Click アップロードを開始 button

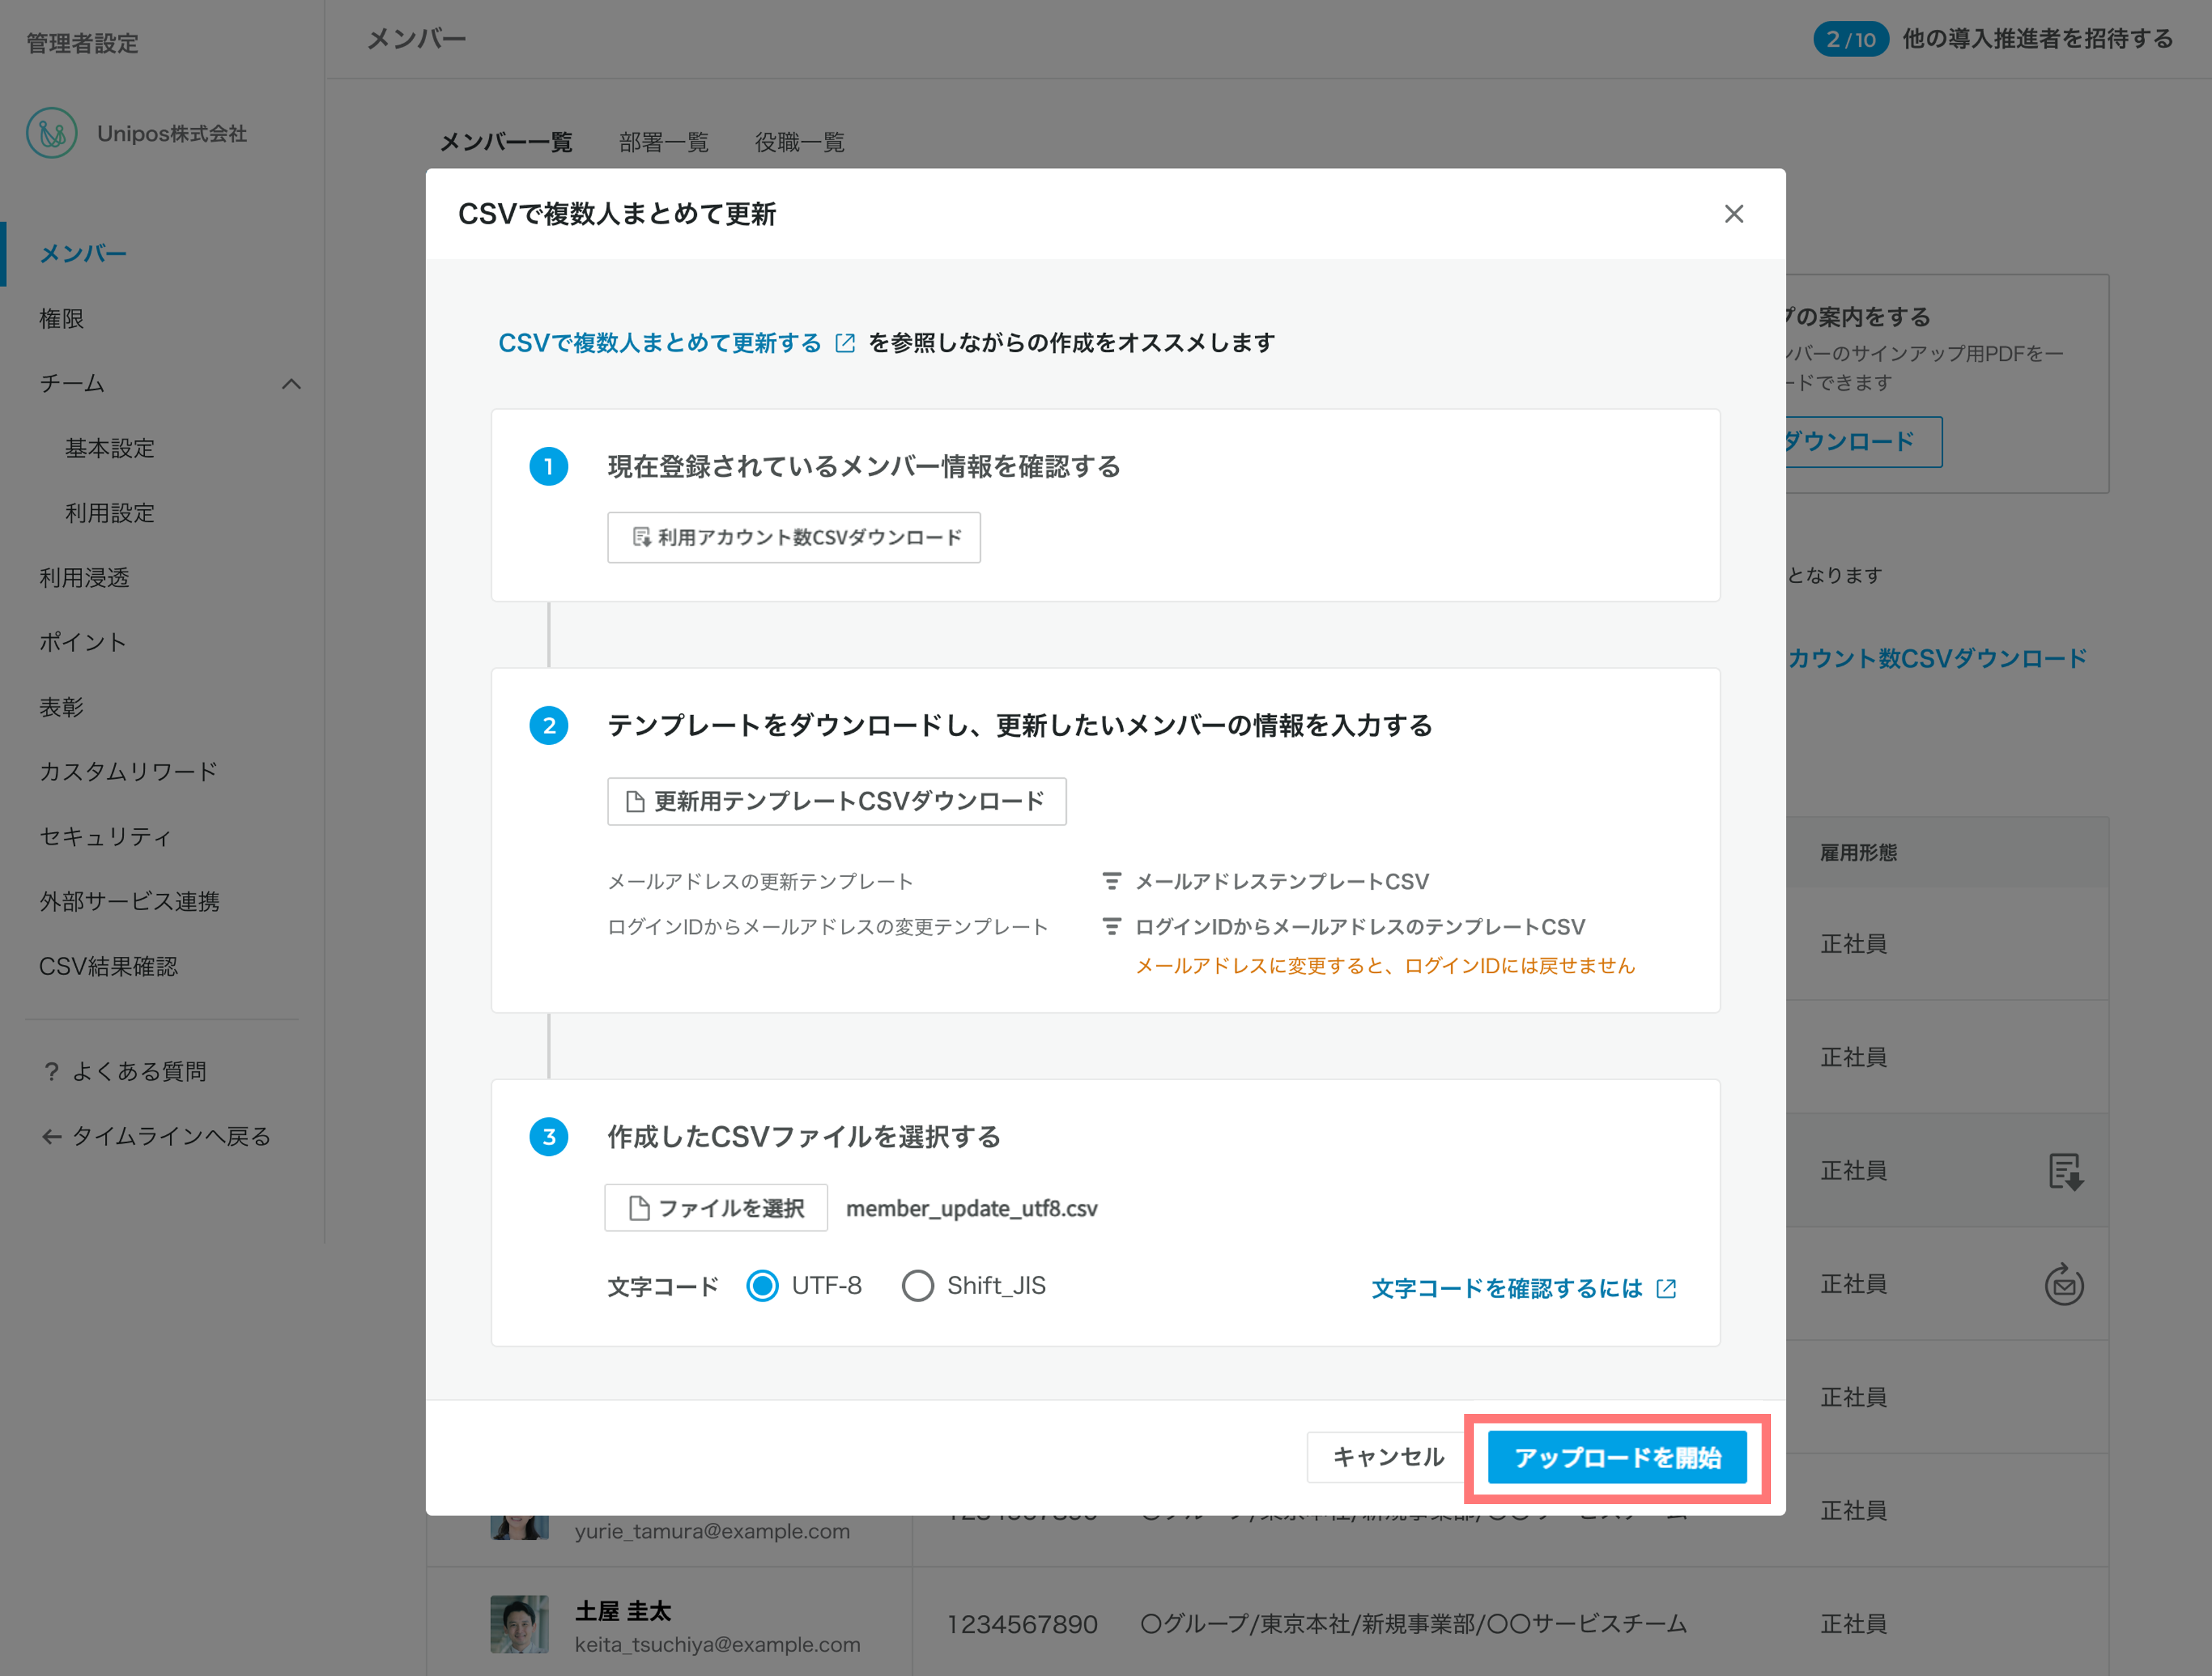click(1617, 1457)
